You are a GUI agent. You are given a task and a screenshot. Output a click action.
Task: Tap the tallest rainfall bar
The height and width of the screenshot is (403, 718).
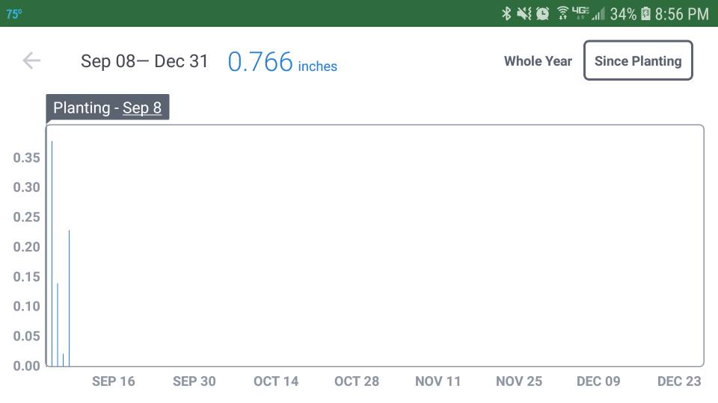click(x=52, y=254)
